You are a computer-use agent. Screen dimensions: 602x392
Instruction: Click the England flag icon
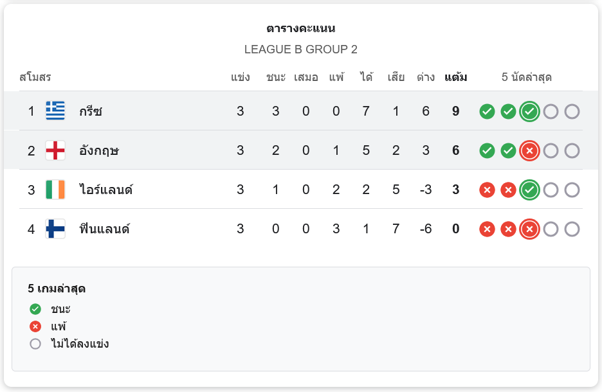[55, 150]
